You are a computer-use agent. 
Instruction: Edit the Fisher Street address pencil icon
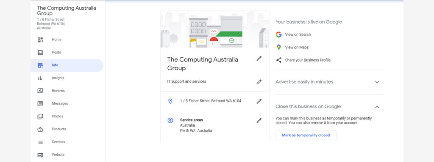tap(259, 101)
